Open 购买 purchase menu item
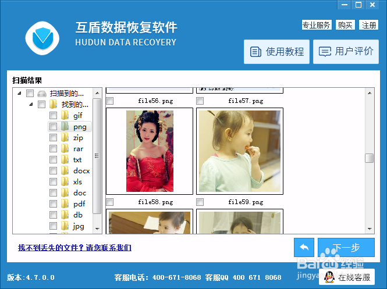Viewport: 387px width, 289px height. (345, 25)
